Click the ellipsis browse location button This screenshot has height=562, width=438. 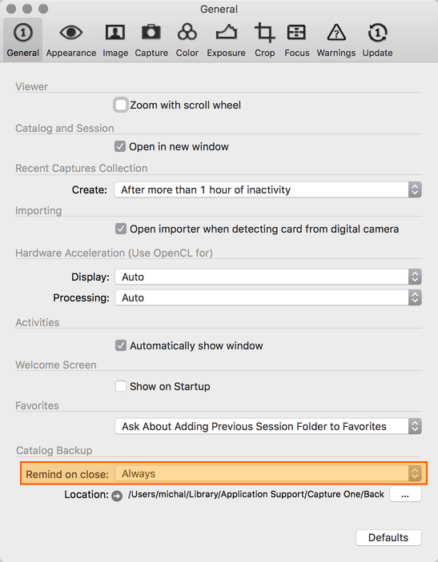pyautogui.click(x=405, y=494)
